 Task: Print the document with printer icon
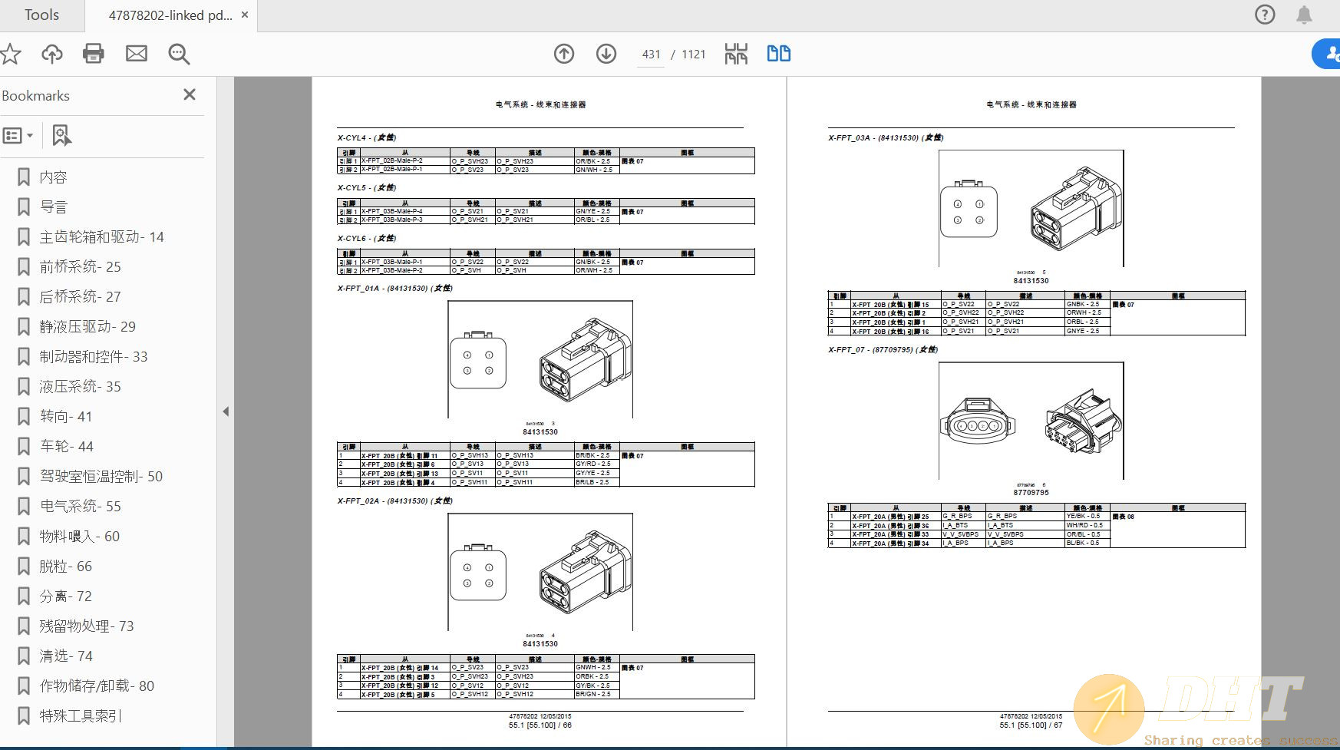coord(94,54)
